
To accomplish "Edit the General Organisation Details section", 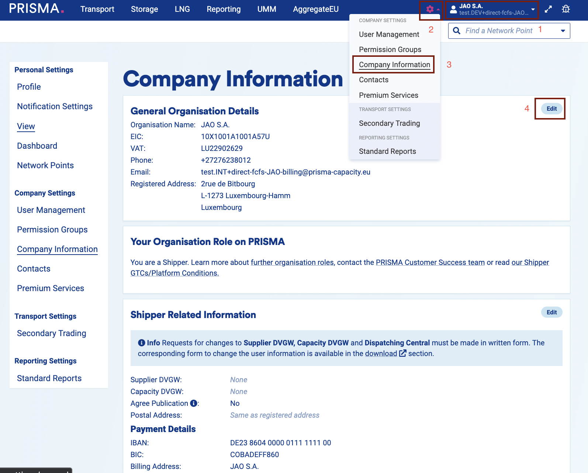I will pyautogui.click(x=551, y=108).
